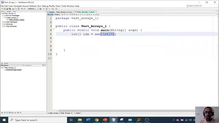Image resolution: width=219 pixels, height=123 pixels.
Task: Select main(String[] args) in Navigator
Action: pyautogui.click(x=14, y=70)
